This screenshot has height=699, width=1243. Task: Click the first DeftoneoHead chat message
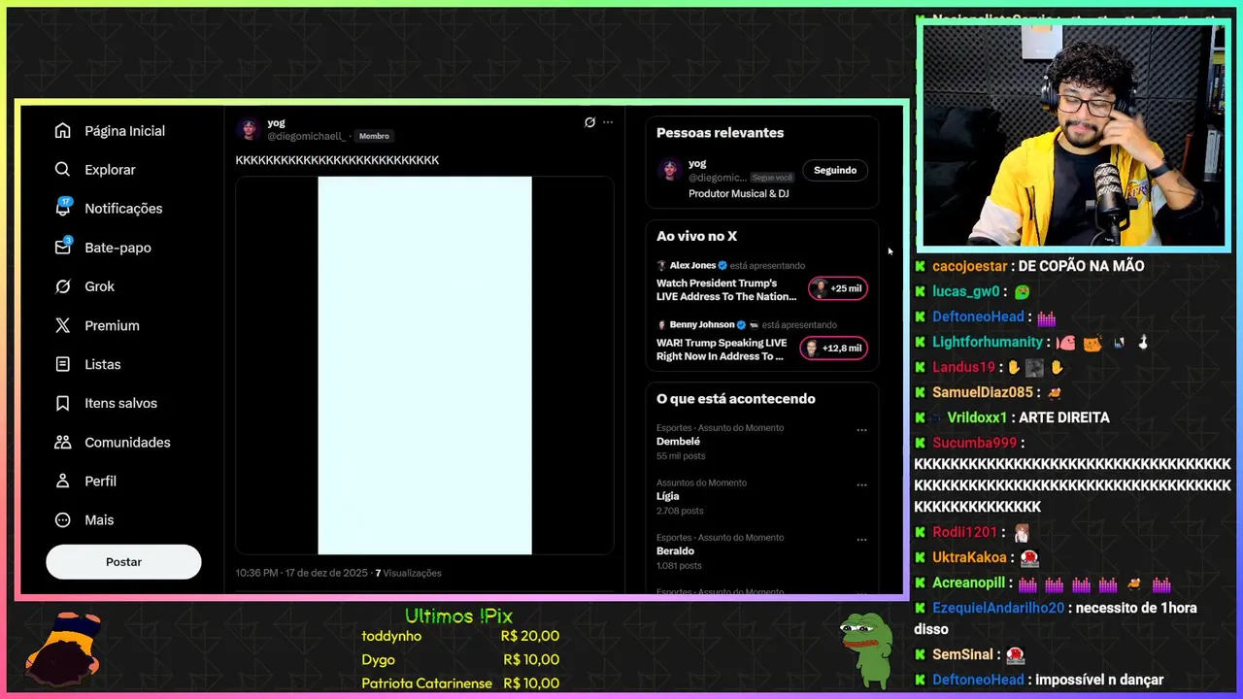[986, 316]
